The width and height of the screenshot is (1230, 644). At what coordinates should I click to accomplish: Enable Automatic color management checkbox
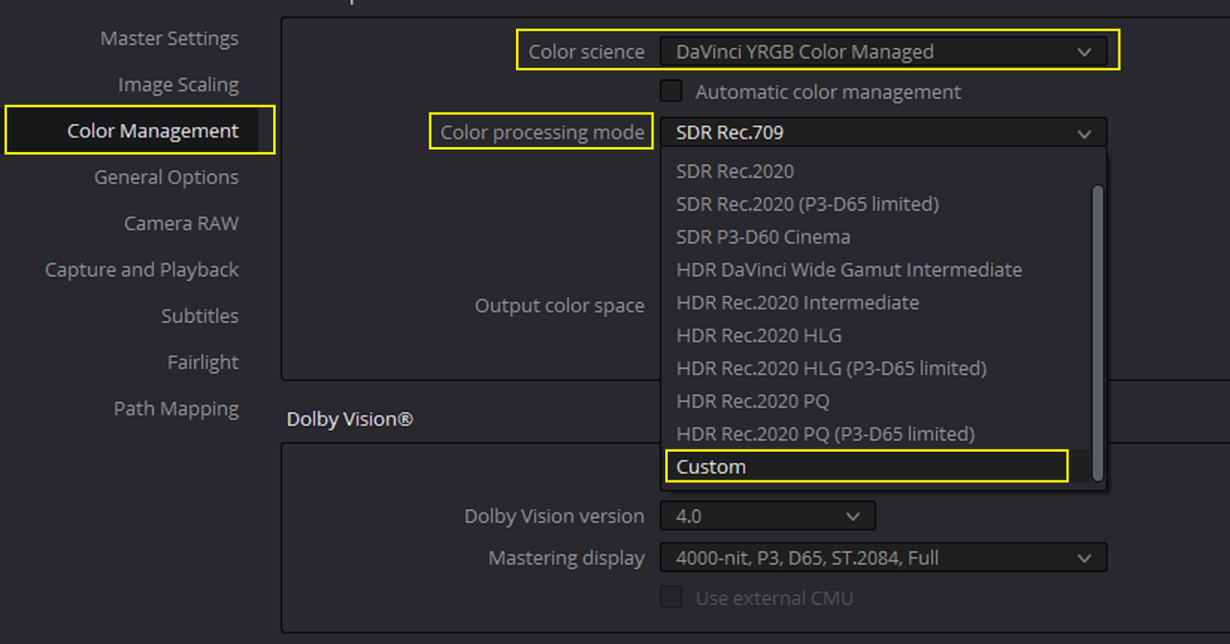coord(671,91)
